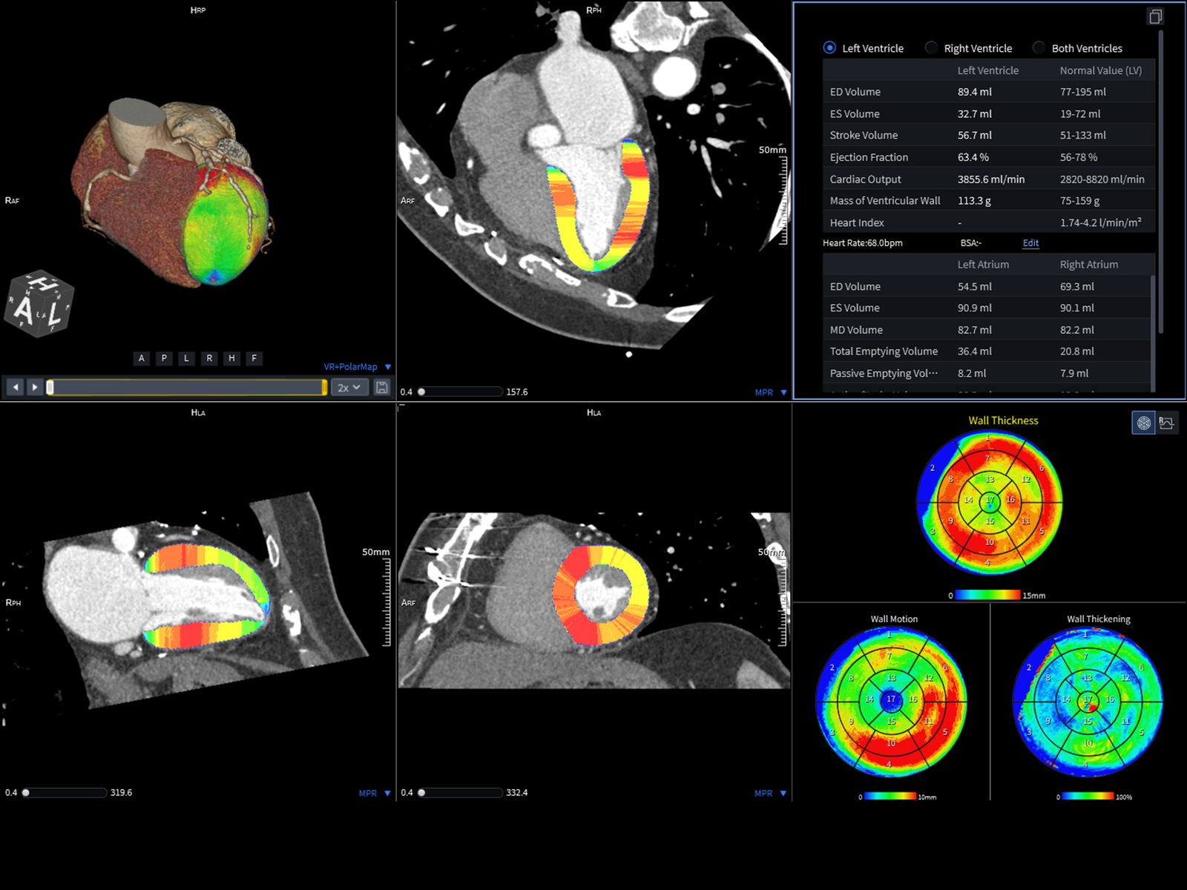Click the atrium table vertical scrollbar
The height and width of the screenshot is (890, 1187).
[1152, 332]
